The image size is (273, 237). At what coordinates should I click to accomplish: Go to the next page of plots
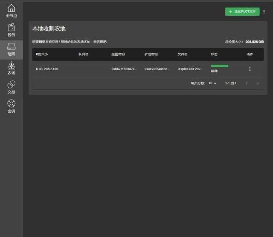pyautogui.click(x=258, y=83)
